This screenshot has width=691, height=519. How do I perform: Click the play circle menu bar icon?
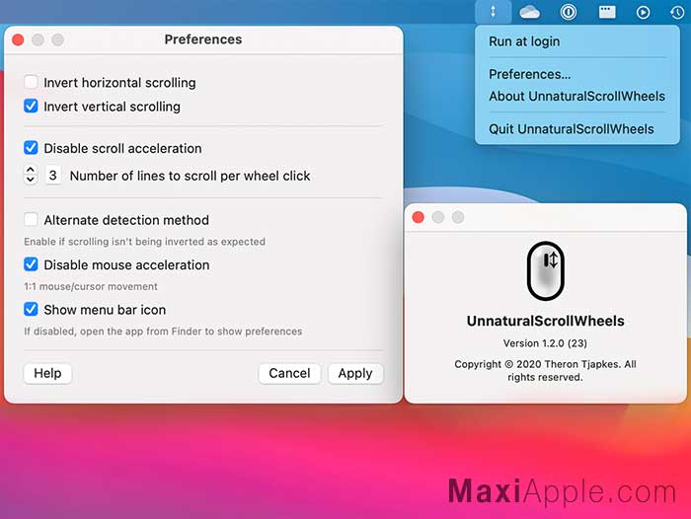click(x=643, y=13)
